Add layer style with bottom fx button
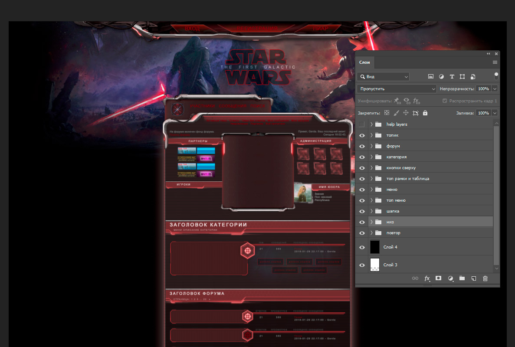The width and height of the screenshot is (515, 347). [427, 278]
